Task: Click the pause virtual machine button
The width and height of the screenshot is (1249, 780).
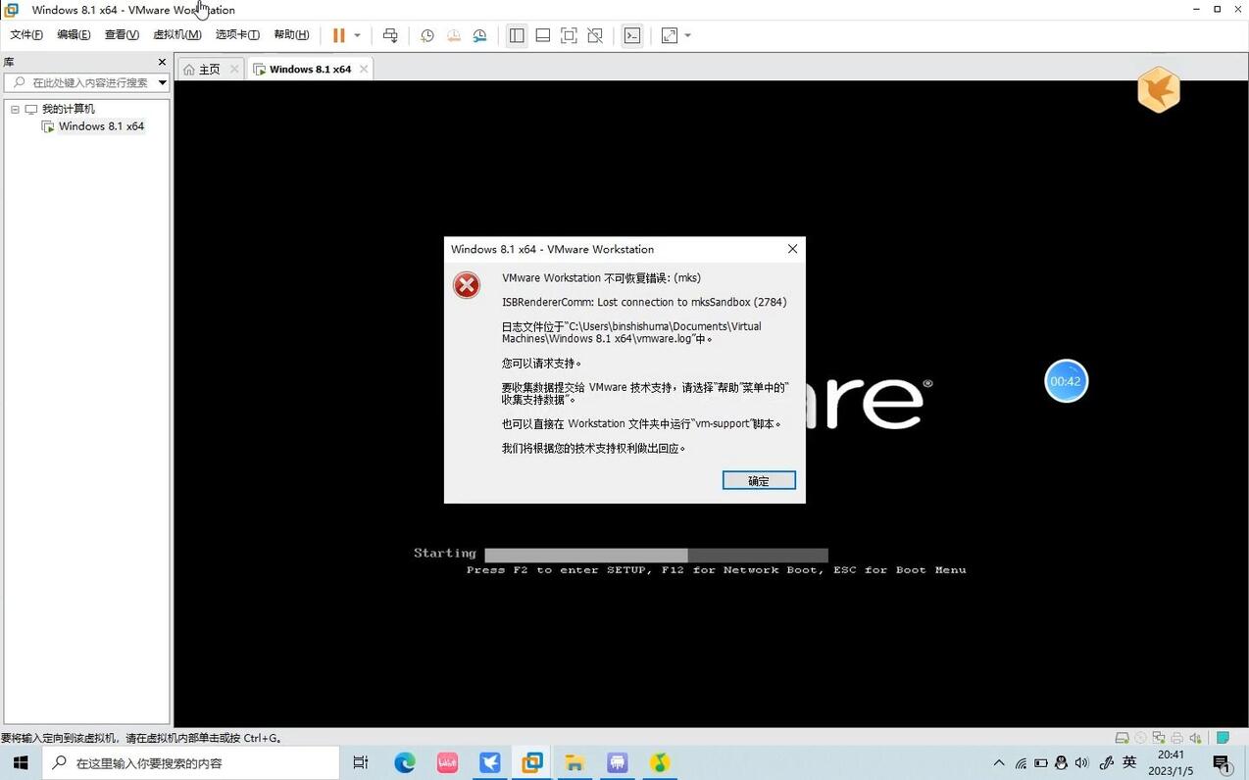Action: click(x=338, y=35)
